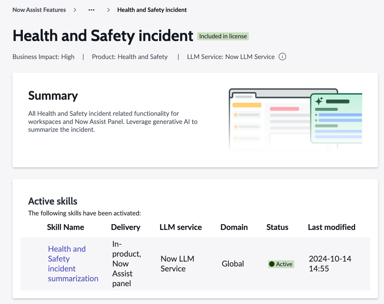
Task: Go to Now Assist Features breadcrumb
Action: click(39, 10)
